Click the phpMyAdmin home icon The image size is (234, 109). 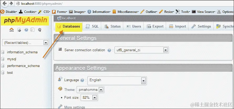click(12, 30)
